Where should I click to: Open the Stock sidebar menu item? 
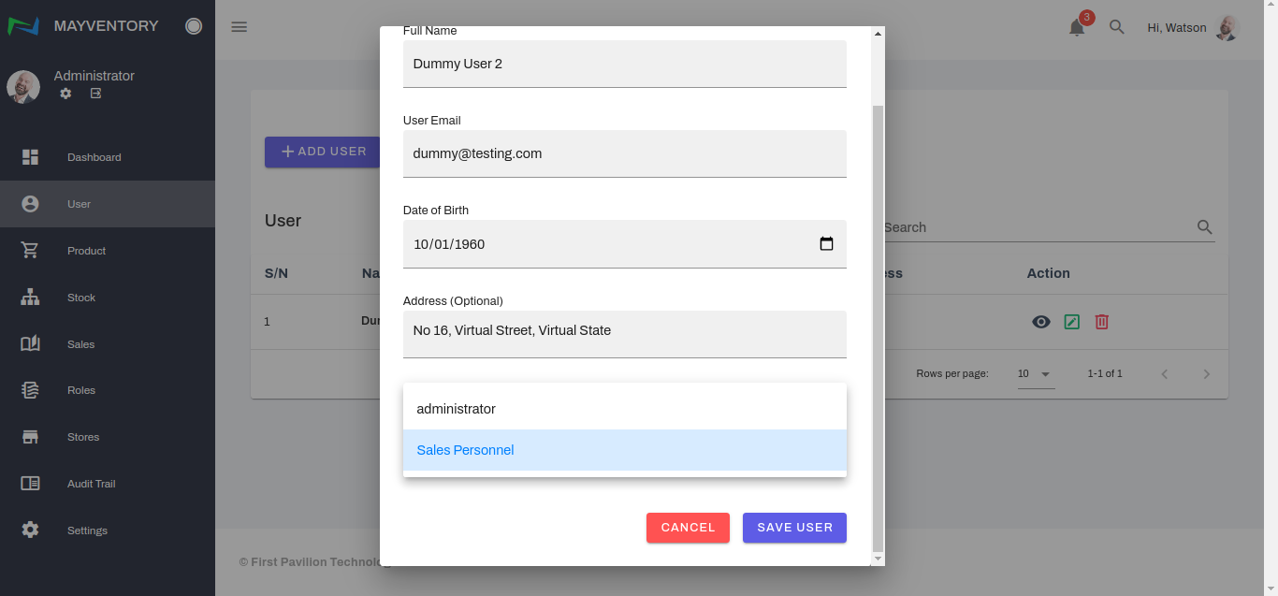coord(81,298)
